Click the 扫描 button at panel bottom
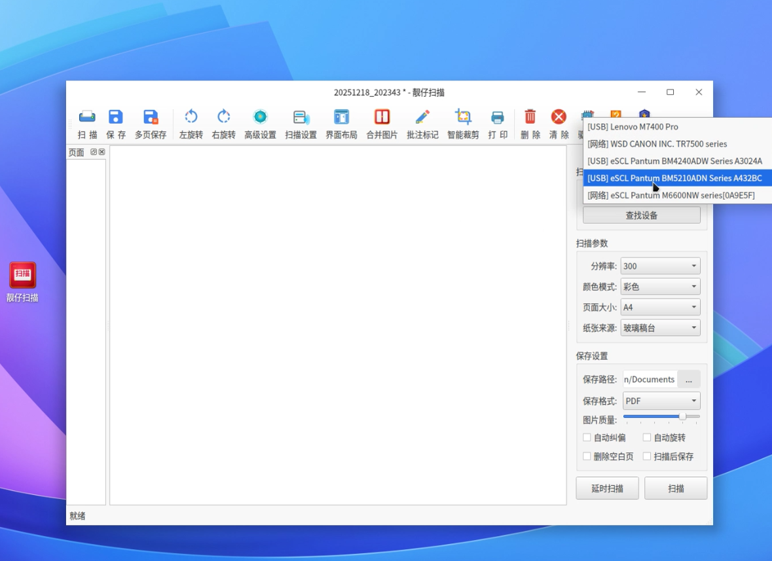The width and height of the screenshot is (772, 561). click(x=676, y=488)
